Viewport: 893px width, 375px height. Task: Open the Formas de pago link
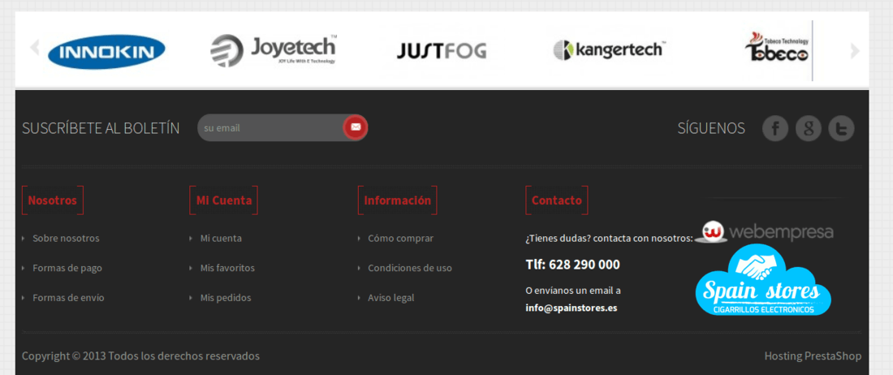(67, 268)
